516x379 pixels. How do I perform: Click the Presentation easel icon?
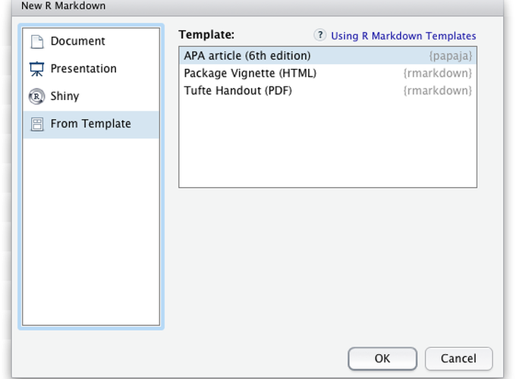[x=36, y=69]
